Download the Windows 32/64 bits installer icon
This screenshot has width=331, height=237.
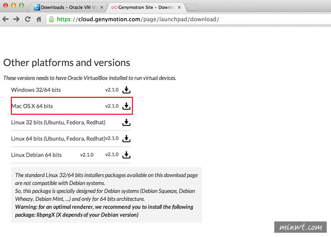click(126, 90)
